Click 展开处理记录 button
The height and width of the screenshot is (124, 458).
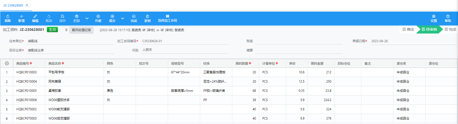tap(81, 30)
